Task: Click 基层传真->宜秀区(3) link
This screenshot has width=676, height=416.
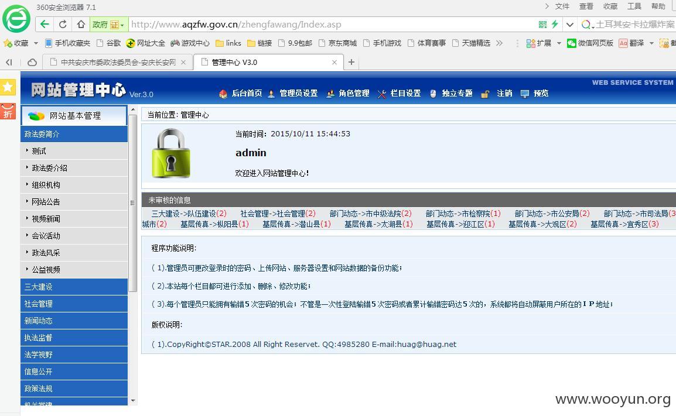Action: coord(624,224)
